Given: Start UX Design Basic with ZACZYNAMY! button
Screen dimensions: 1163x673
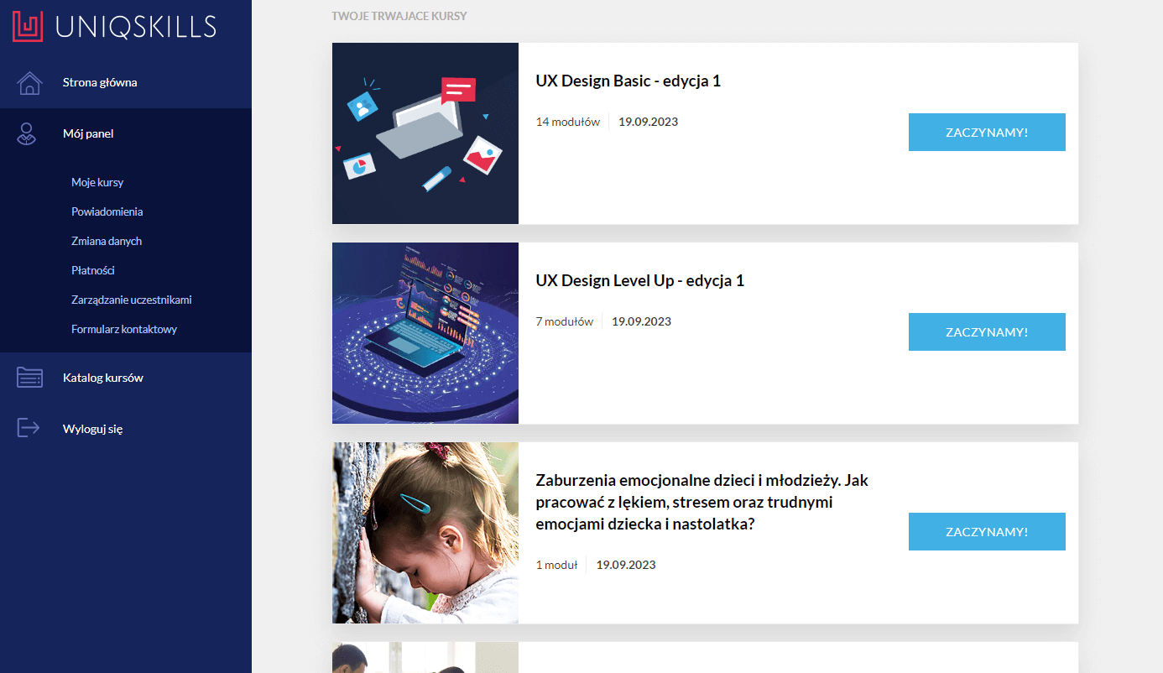Looking at the screenshot, I should click(987, 133).
